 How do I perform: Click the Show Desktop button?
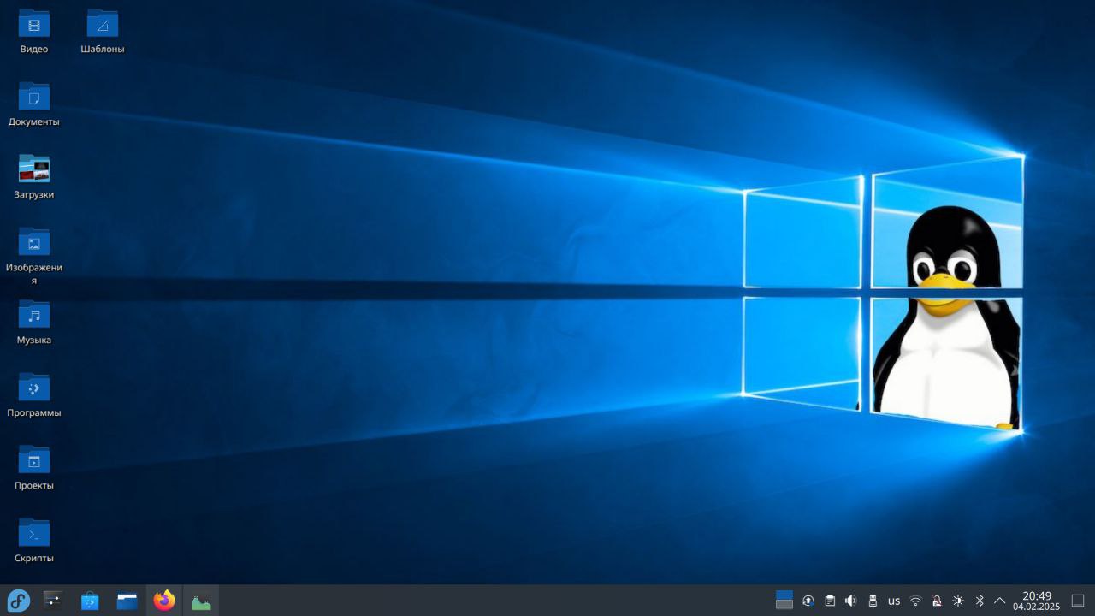(x=1078, y=601)
